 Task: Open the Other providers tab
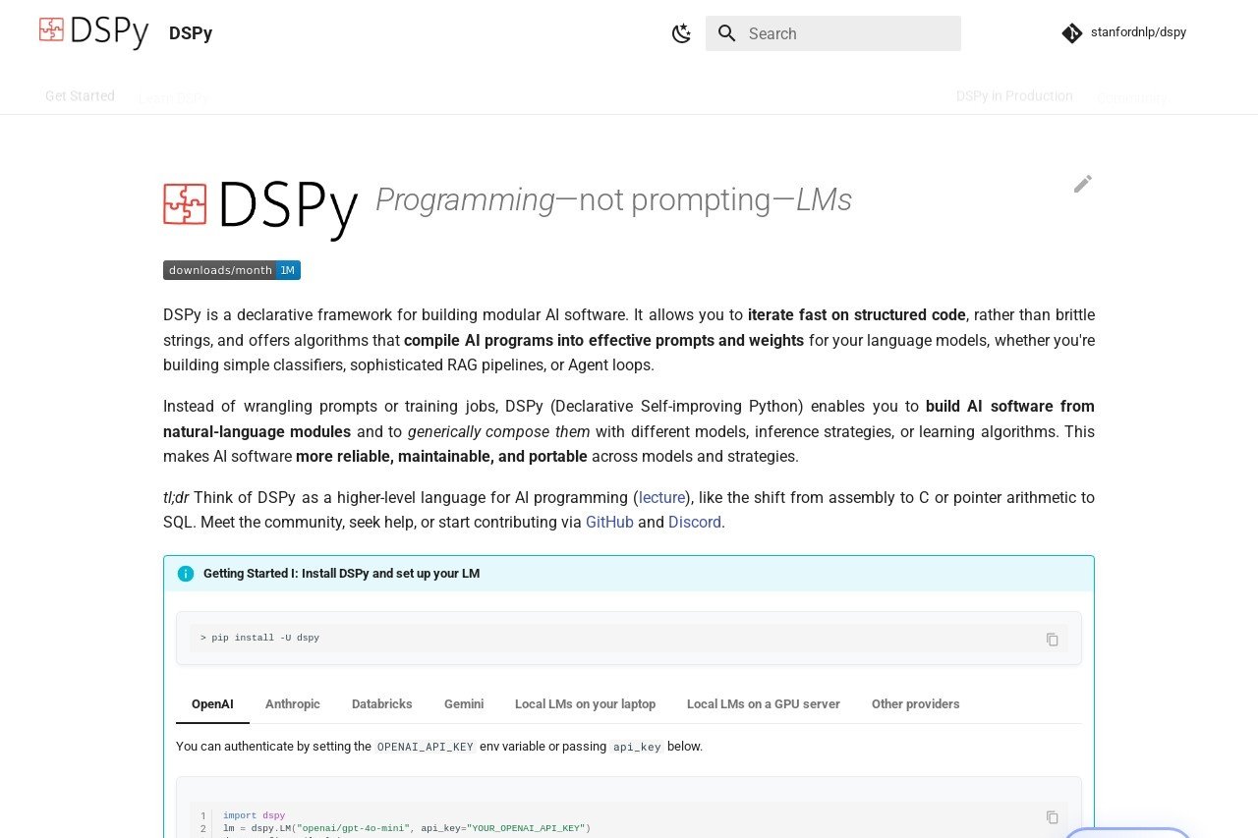[916, 704]
